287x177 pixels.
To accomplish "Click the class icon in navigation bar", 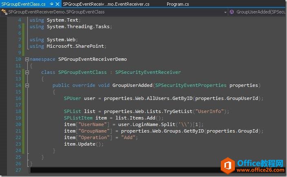I will click(4, 12).
